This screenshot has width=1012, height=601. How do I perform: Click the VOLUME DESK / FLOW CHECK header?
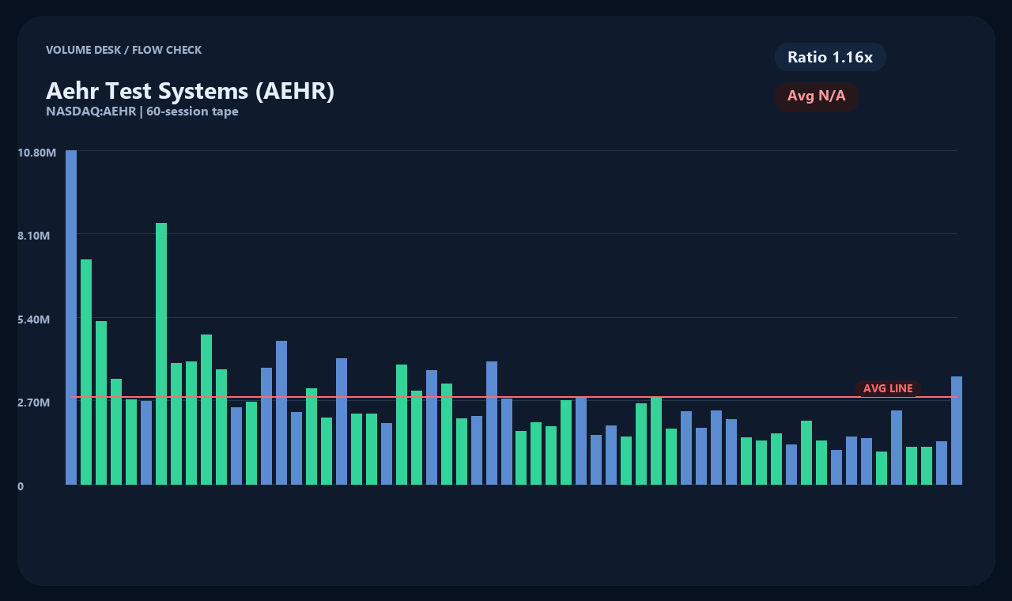[x=124, y=50]
